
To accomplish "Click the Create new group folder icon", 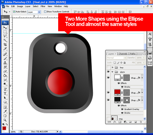I will [x=130, y=122].
